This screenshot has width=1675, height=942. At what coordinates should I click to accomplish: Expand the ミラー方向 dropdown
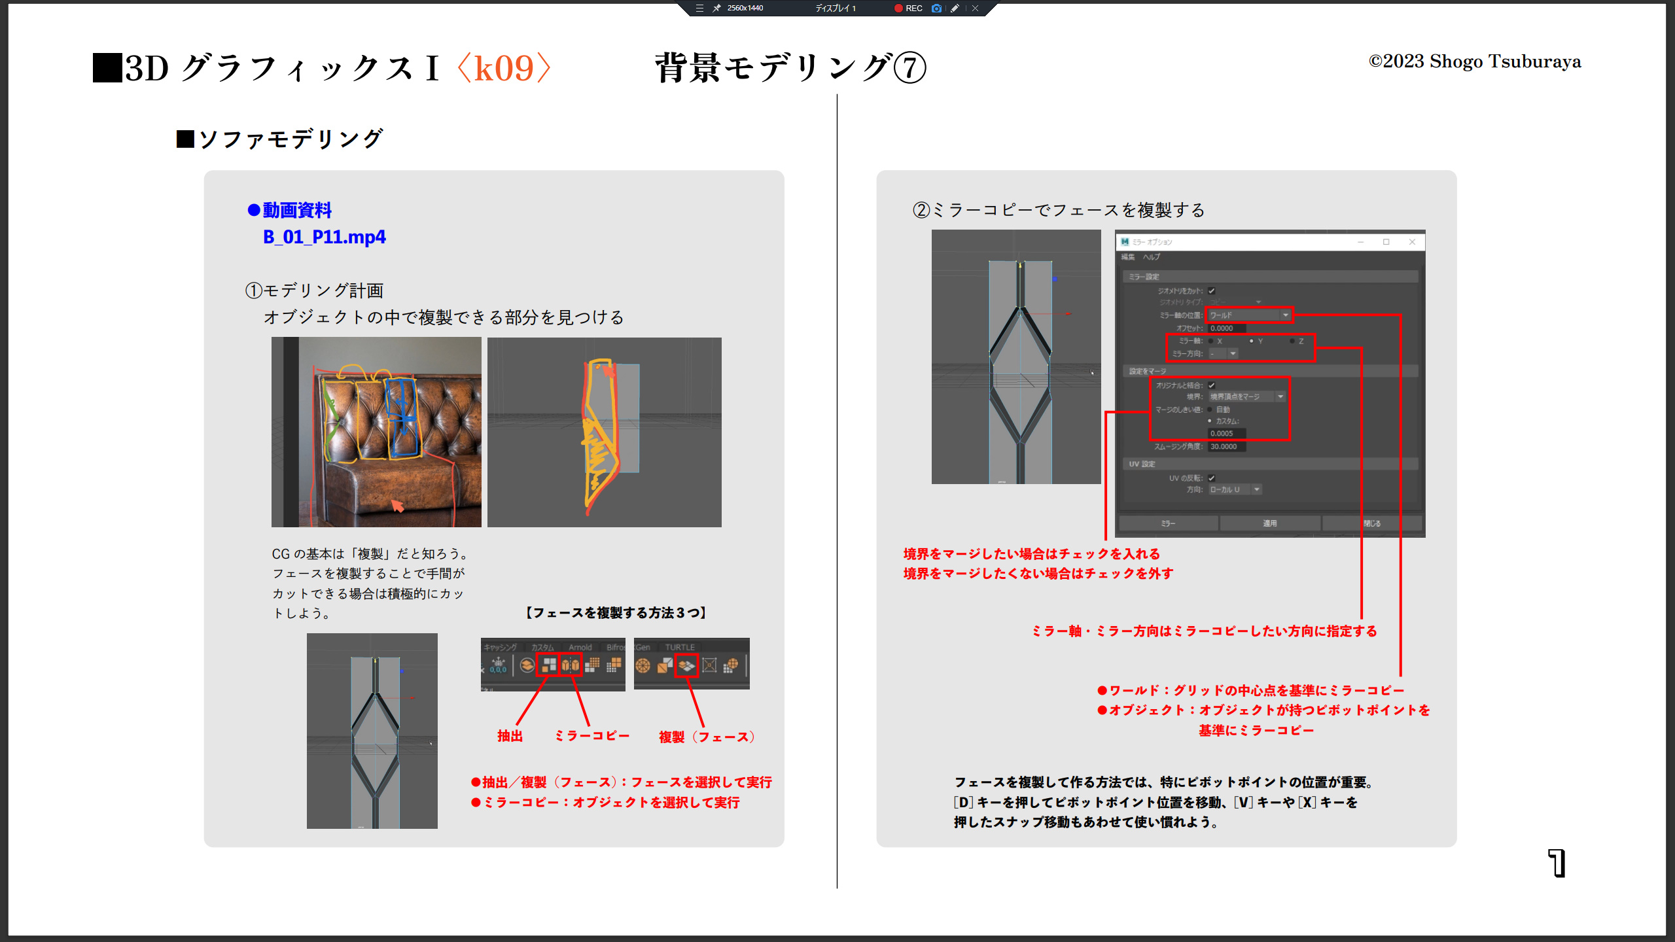(1224, 354)
